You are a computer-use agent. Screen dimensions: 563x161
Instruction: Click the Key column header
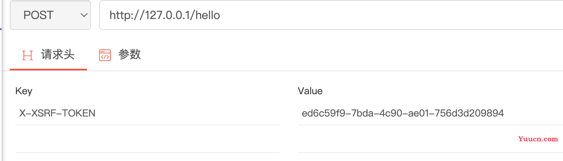click(x=24, y=91)
